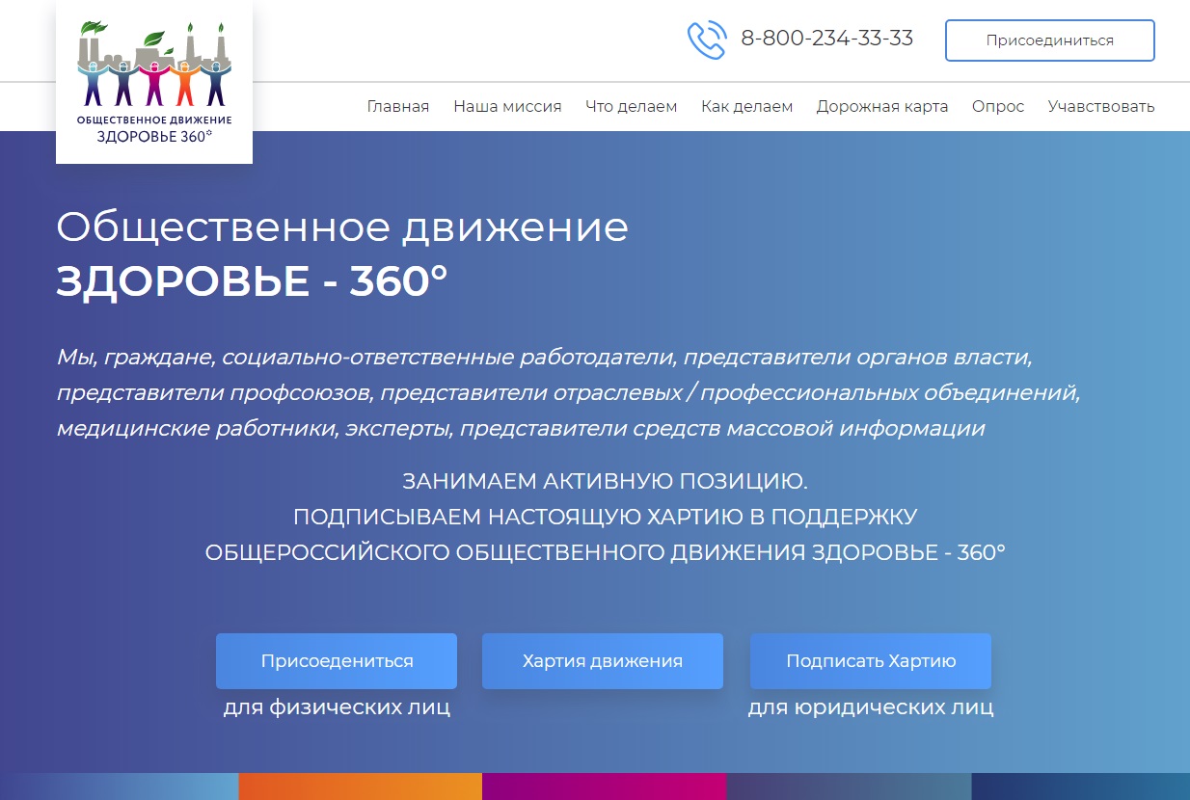Go to the Что делаем section
The image size is (1190, 800).
tap(632, 106)
